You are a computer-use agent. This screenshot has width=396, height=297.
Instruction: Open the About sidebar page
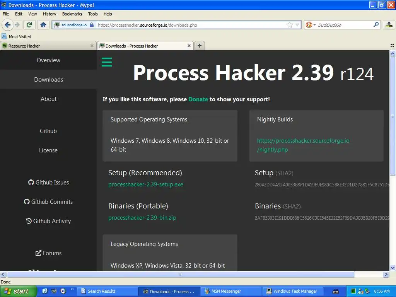[x=48, y=99]
